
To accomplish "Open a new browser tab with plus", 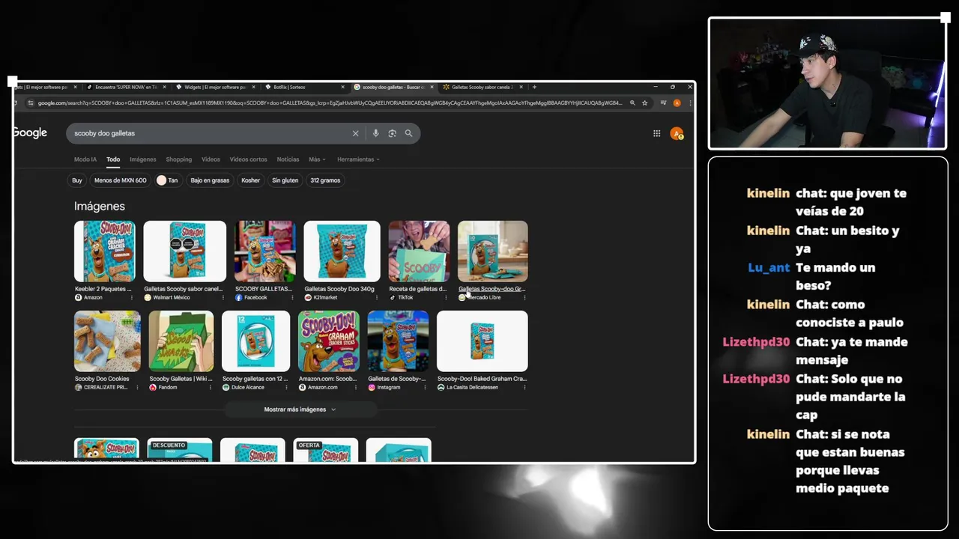I will (x=534, y=87).
